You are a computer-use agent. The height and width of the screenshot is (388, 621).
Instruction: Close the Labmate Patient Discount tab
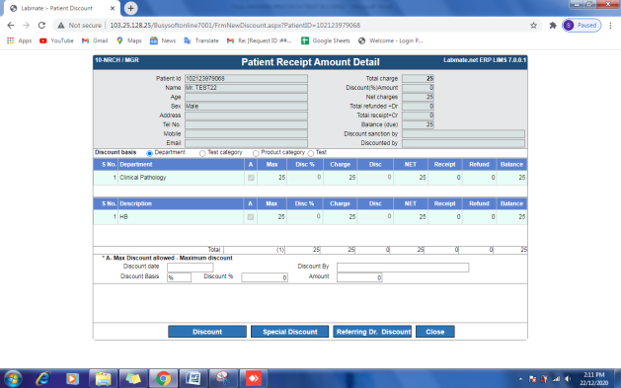tap(113, 8)
